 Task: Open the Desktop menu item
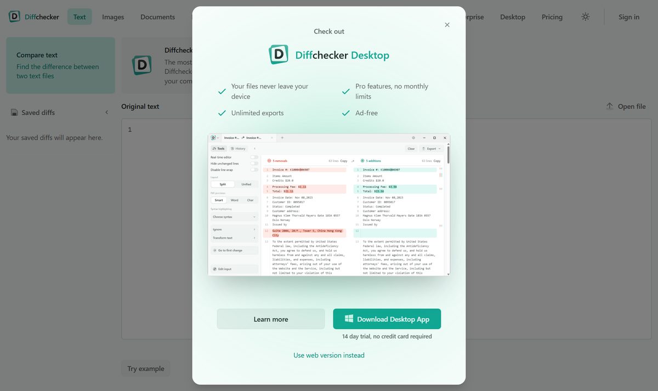point(513,17)
